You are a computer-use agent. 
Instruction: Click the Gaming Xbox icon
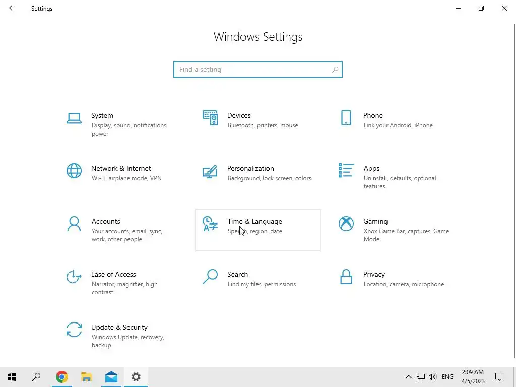coord(346,224)
